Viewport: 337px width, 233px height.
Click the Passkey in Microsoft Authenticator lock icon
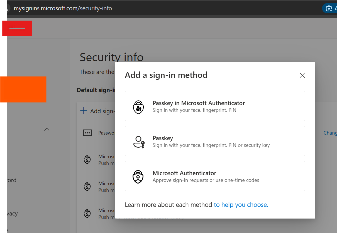point(138,107)
